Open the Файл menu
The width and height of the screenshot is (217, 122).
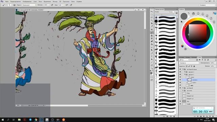pos(7,1)
